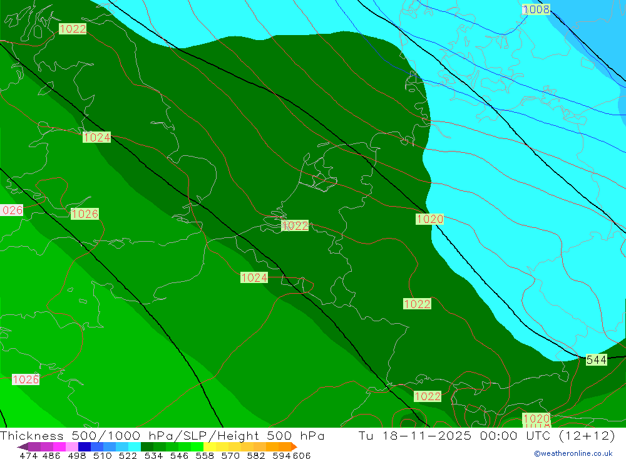The height and width of the screenshot is (459, 626).
Task: Click the orange right arrow end of the colorbar
Action: 294,446
